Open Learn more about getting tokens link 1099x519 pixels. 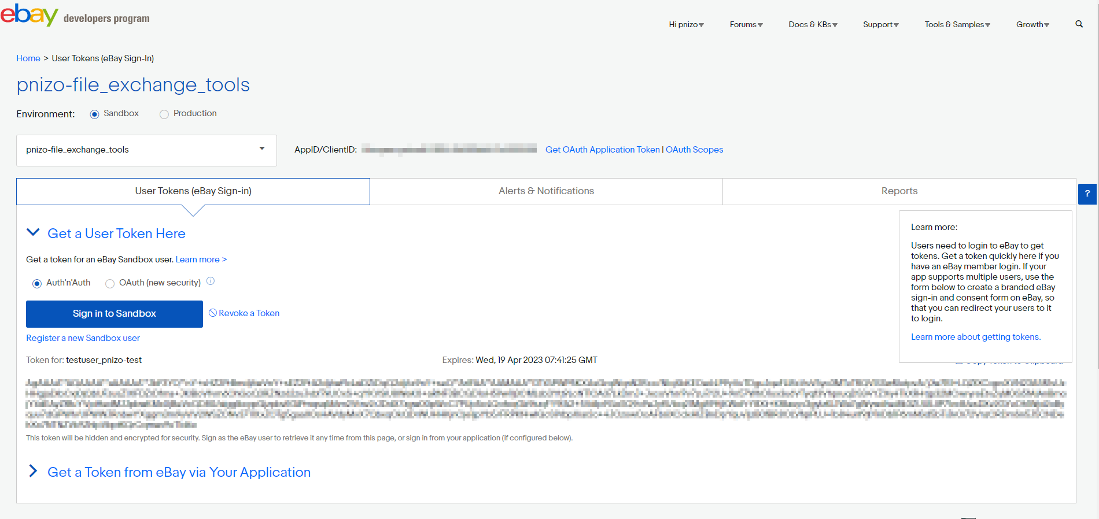(976, 337)
